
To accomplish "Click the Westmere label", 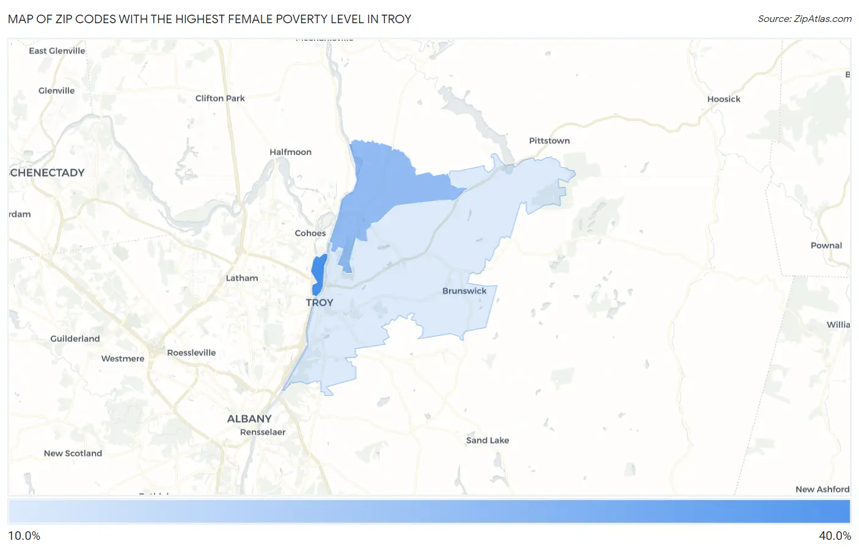I will (x=123, y=358).
